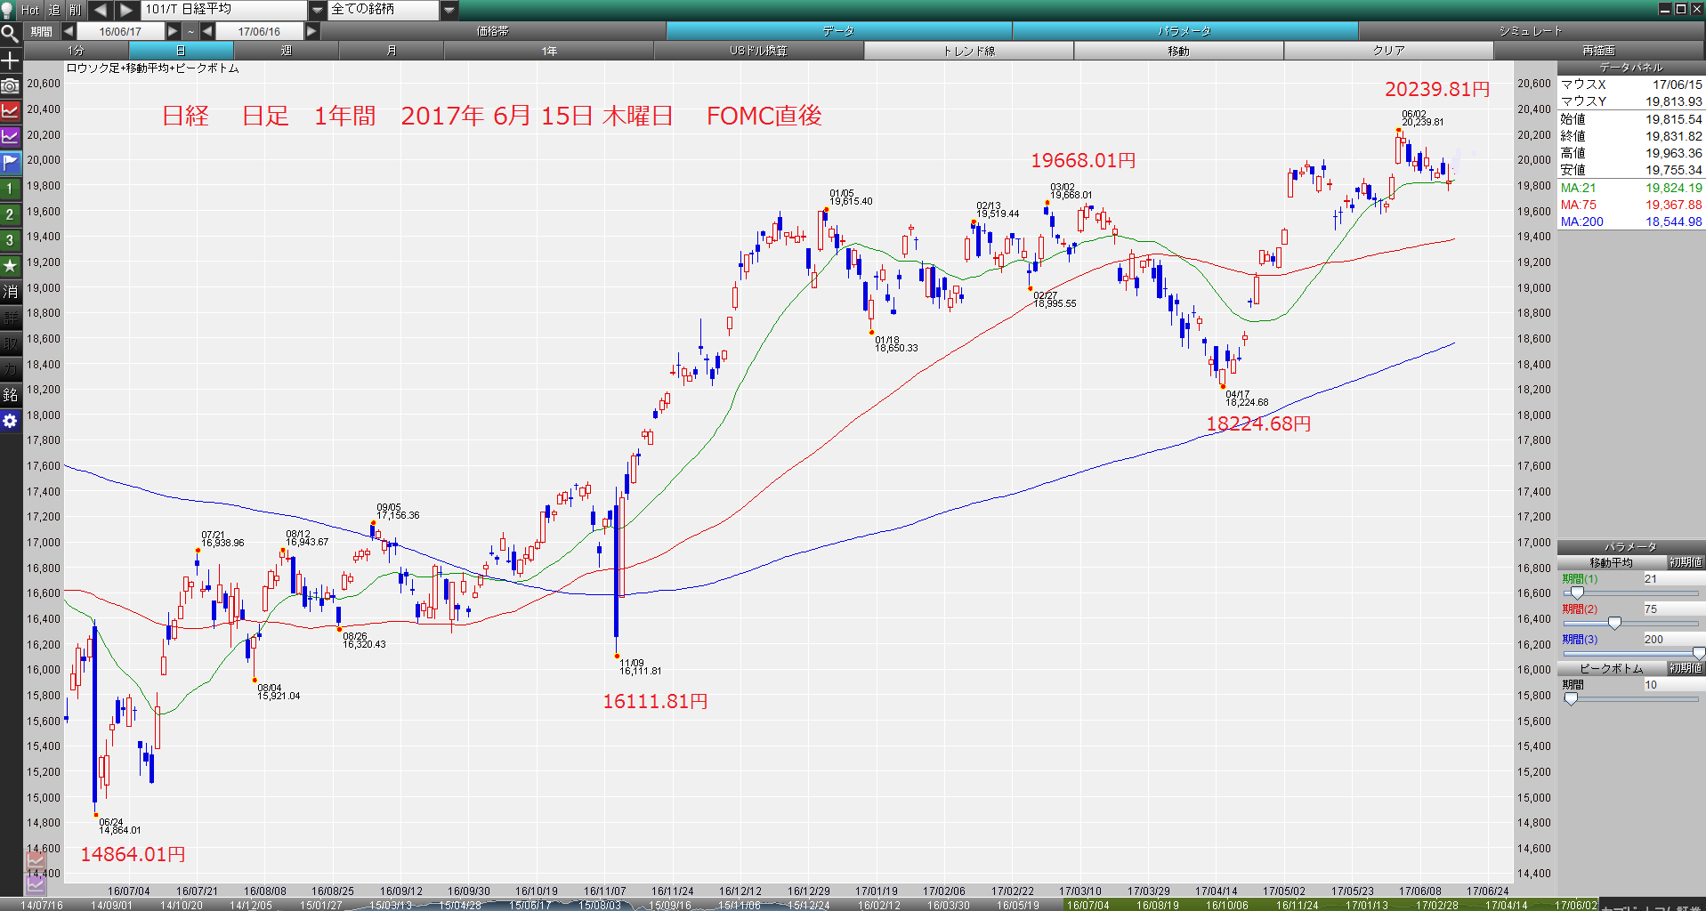
Task: Click the 再描画 redraw button
Action: click(1598, 51)
